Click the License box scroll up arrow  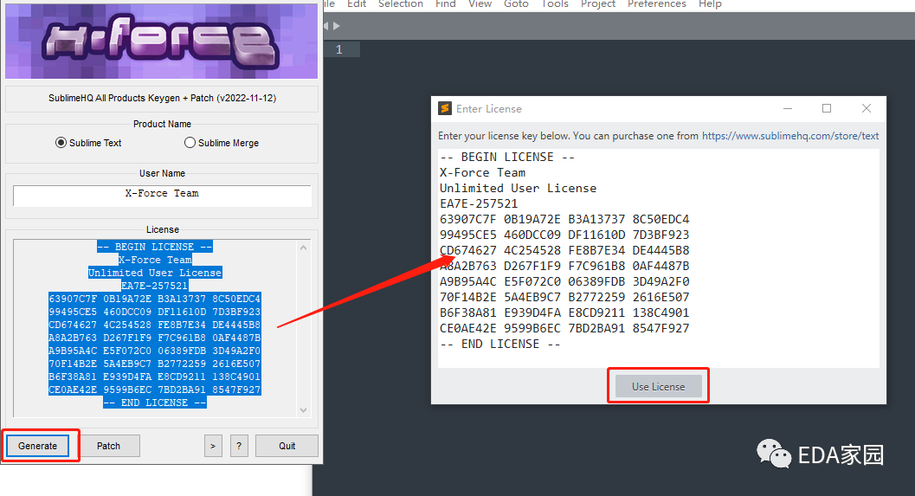click(304, 248)
